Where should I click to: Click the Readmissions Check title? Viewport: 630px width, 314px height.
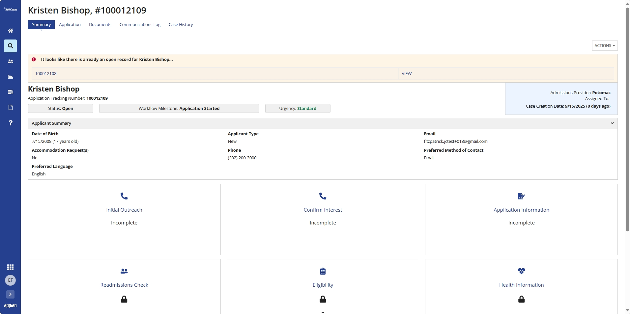(x=124, y=285)
